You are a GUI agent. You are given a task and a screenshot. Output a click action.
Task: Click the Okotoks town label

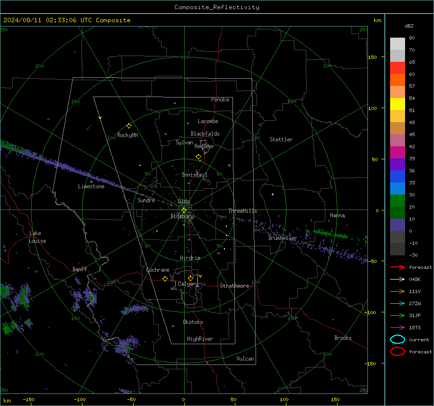[x=193, y=322]
